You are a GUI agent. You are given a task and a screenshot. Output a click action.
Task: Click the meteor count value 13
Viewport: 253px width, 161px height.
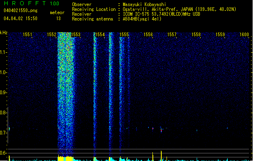(x=58, y=19)
